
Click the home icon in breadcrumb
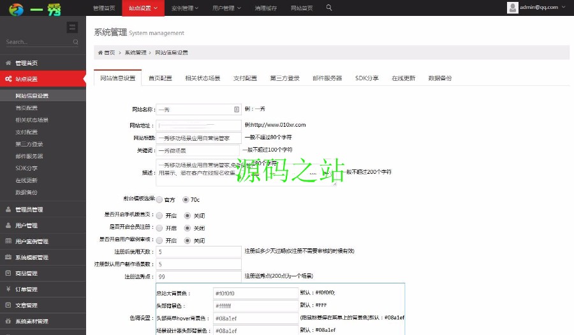click(x=100, y=53)
